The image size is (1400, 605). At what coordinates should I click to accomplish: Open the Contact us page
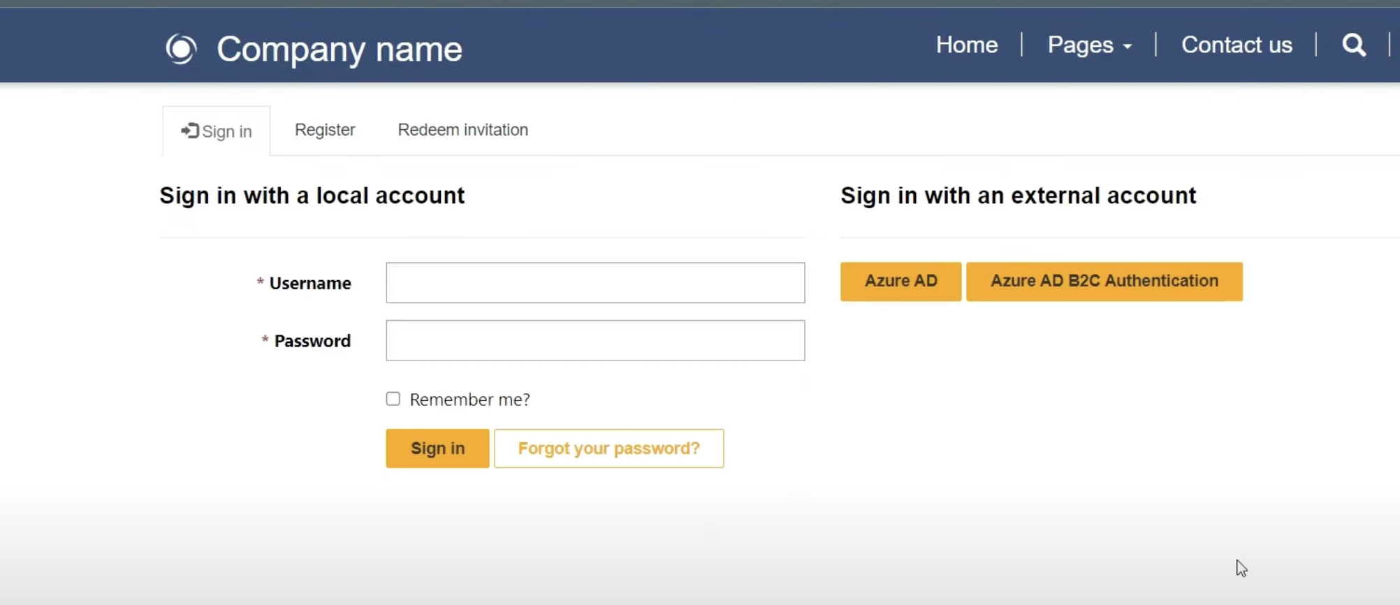[1237, 45]
